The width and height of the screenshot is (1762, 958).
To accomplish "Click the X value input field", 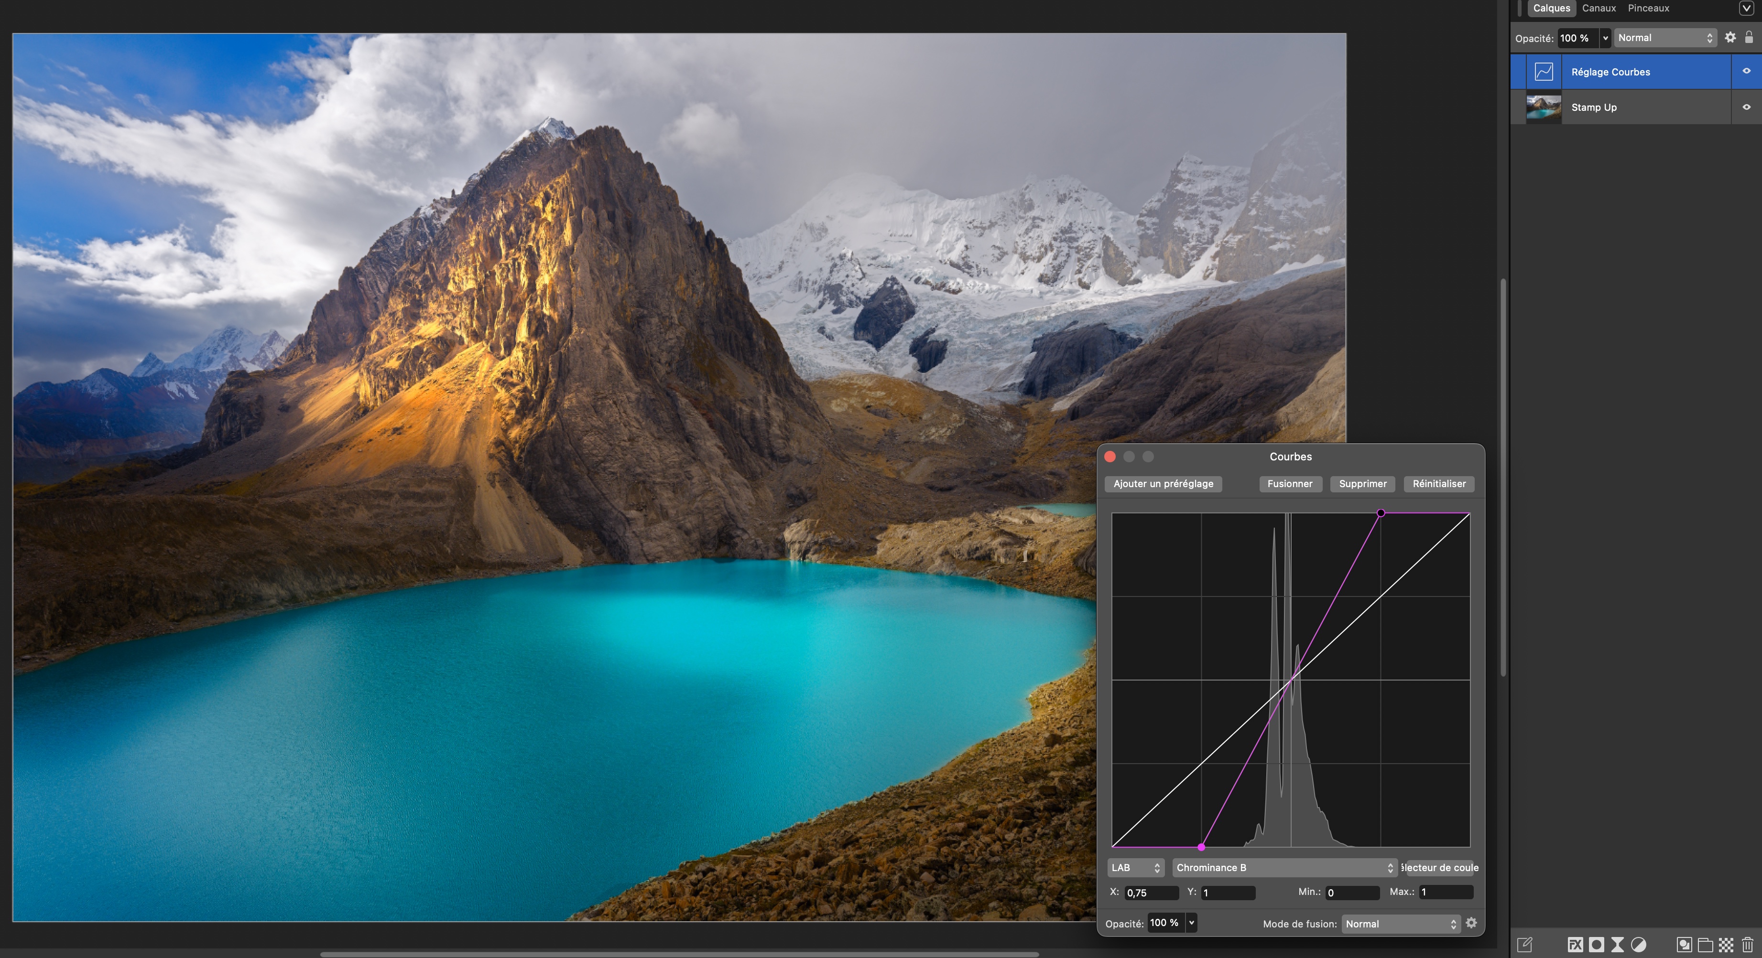I will point(1151,893).
